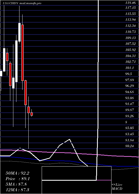Click the 'USA CHDN mail.munafa.pro' chart title
139x194 pixels.
pyautogui.click(x=22, y=3)
